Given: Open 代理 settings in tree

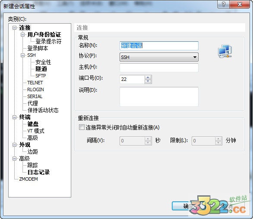Looking at the screenshot, I should pos(32,103).
